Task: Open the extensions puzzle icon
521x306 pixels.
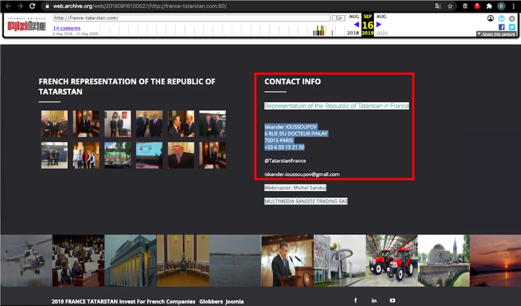Action: pyautogui.click(x=489, y=6)
